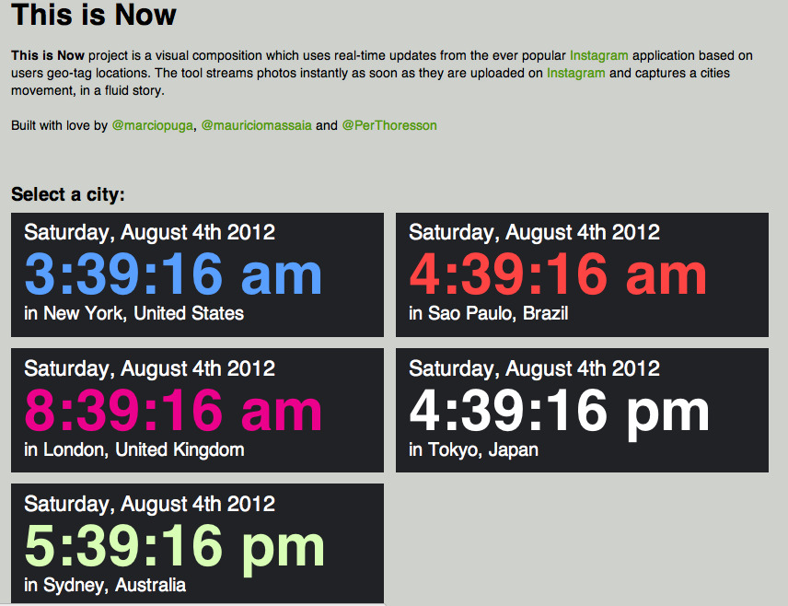Select the Sao Paulo, Brazil clock tile
This screenshot has height=606, width=788.
tap(582, 274)
